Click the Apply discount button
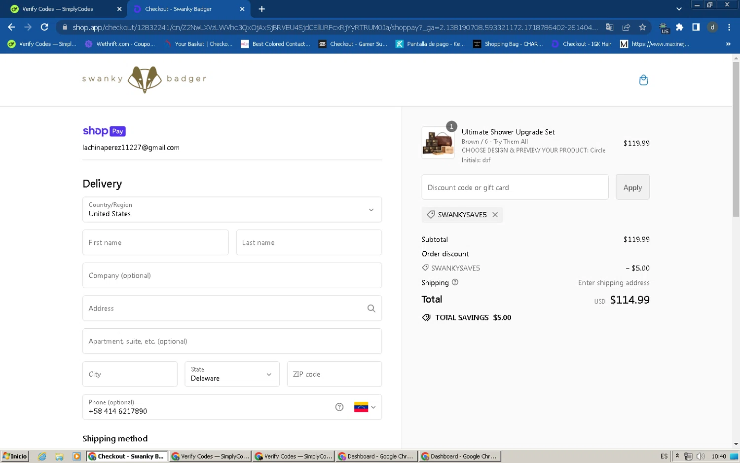The image size is (740, 463). click(632, 187)
